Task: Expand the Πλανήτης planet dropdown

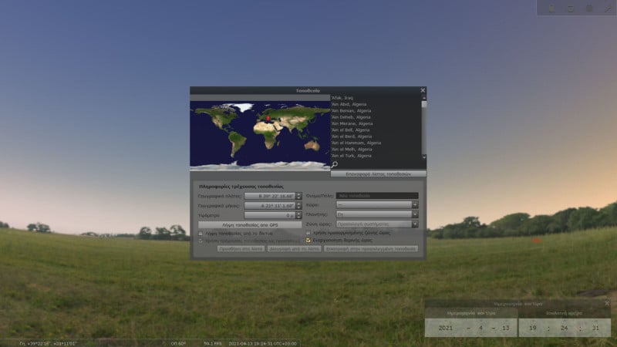Action: 377,214
